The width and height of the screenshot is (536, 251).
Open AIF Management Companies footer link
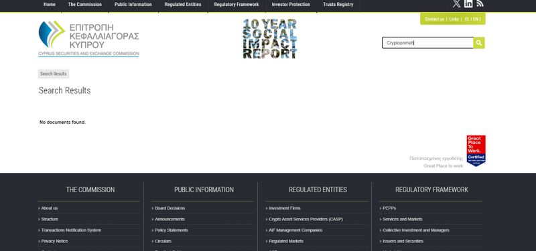coord(295,230)
